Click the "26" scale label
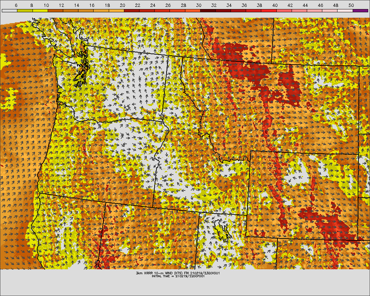Image resolution: width=370 pixels, height=296 pixels. [x=168, y=5]
